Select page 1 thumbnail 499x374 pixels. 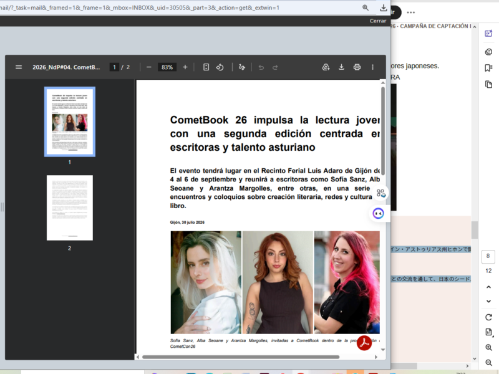point(70,122)
